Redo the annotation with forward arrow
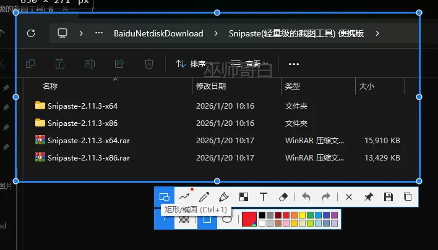The width and height of the screenshot is (438, 250). (326, 197)
